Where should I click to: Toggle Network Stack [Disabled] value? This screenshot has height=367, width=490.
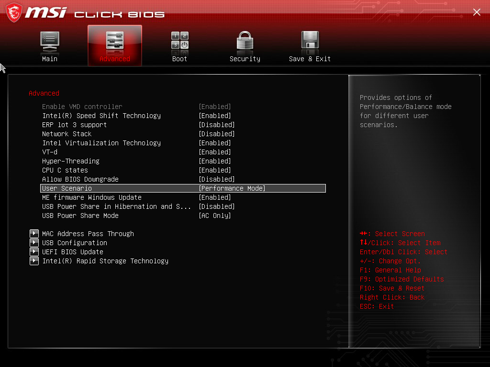[x=217, y=134]
